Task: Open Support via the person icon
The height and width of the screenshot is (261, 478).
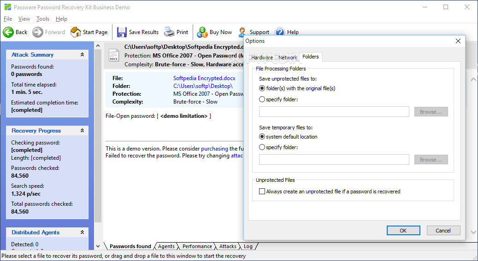Action: tap(242, 32)
